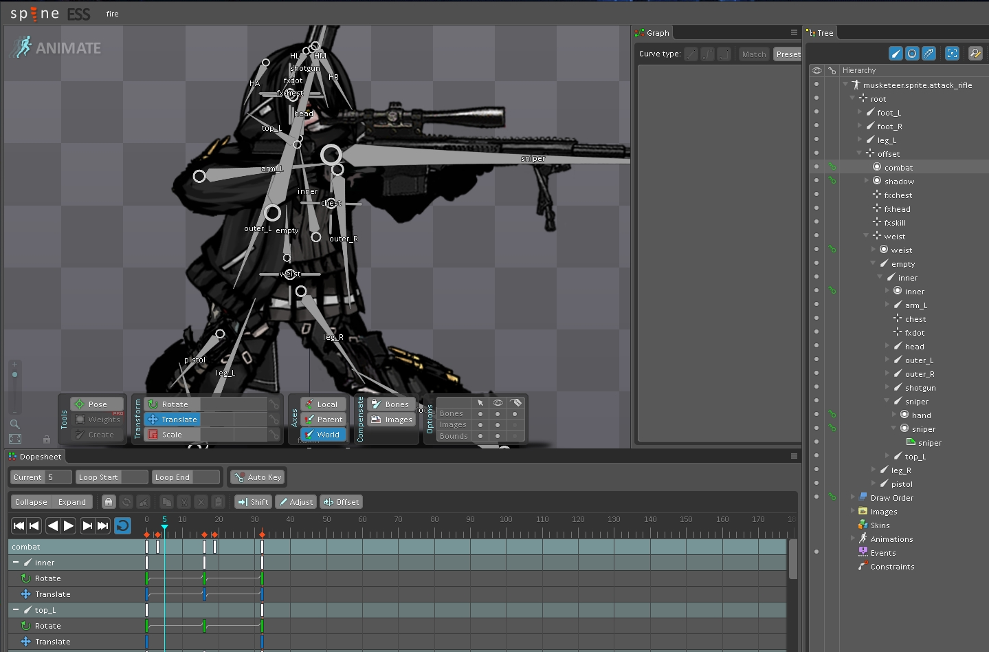989x652 pixels.
Task: Go to the previous keyframe
Action: (34, 526)
